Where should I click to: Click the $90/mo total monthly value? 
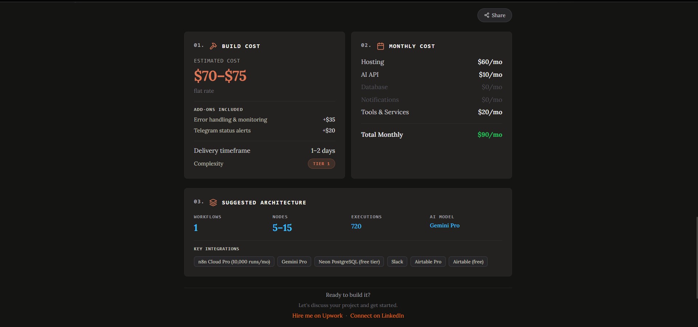pyautogui.click(x=490, y=135)
